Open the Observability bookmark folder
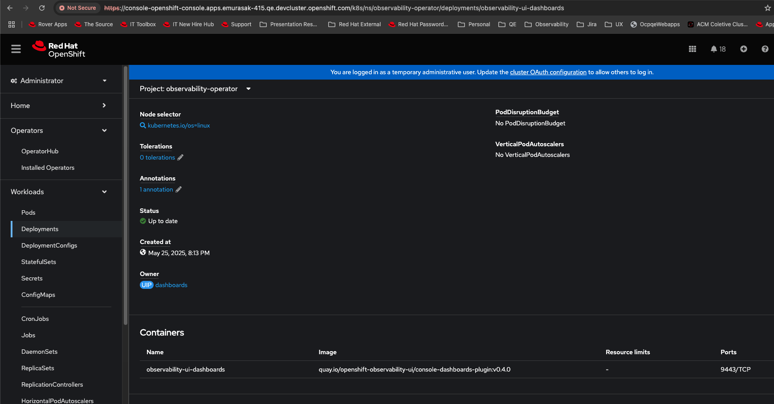 pyautogui.click(x=546, y=24)
